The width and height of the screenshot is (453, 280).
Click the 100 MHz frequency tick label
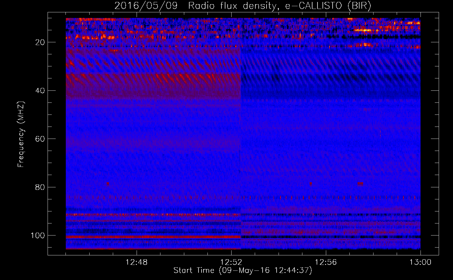click(x=38, y=235)
